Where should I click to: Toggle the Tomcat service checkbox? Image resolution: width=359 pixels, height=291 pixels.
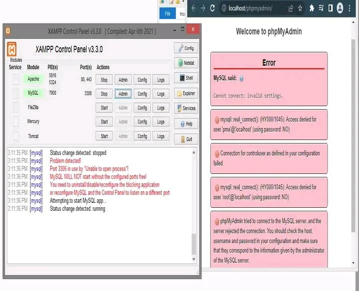[15, 136]
